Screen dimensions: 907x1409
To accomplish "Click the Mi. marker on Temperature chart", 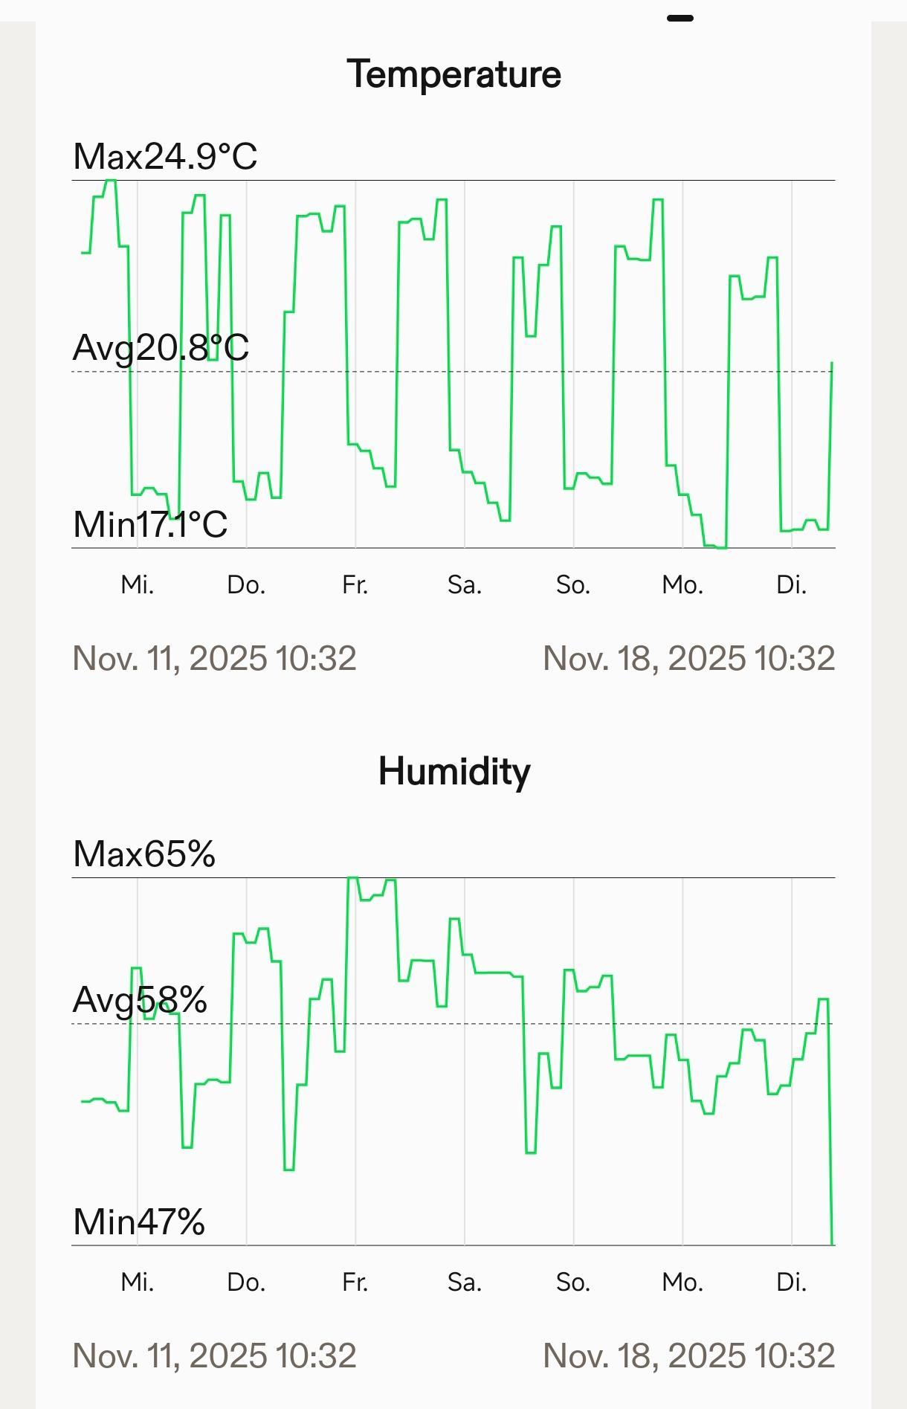I will [x=138, y=585].
